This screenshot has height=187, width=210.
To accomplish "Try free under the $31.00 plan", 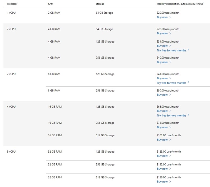I will coord(171,50).
